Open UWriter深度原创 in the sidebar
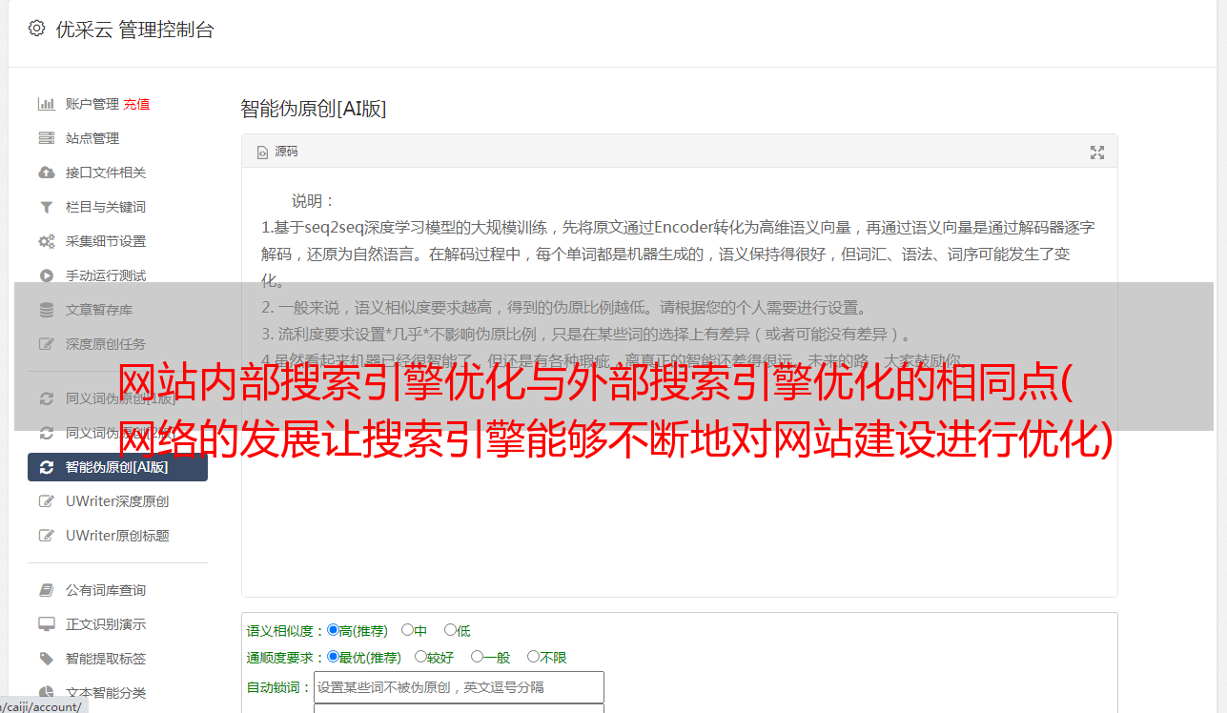Image resolution: width=1227 pixels, height=713 pixels. point(117,501)
